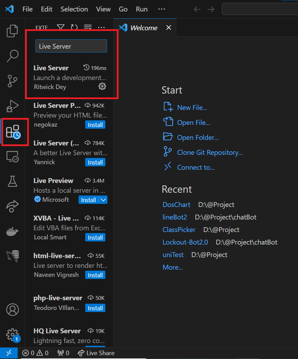This screenshot has height=359, width=298.
Task: Click the Microsoft verified publisher badge
Action: [x=37, y=199]
